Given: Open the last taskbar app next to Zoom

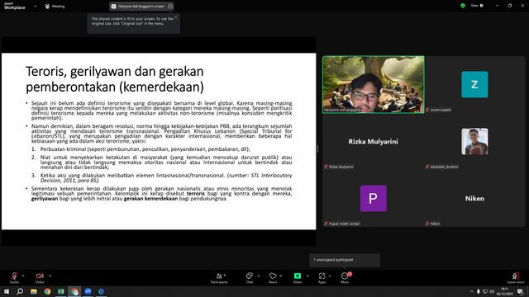Looking at the screenshot, I should click(x=101, y=291).
